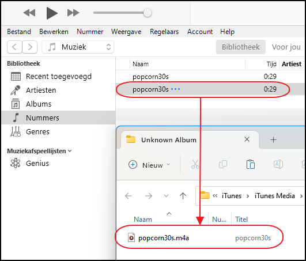The height and width of the screenshot is (261, 306).
Task: Select the highlighted popcorn30s song row
Action: click(210, 89)
